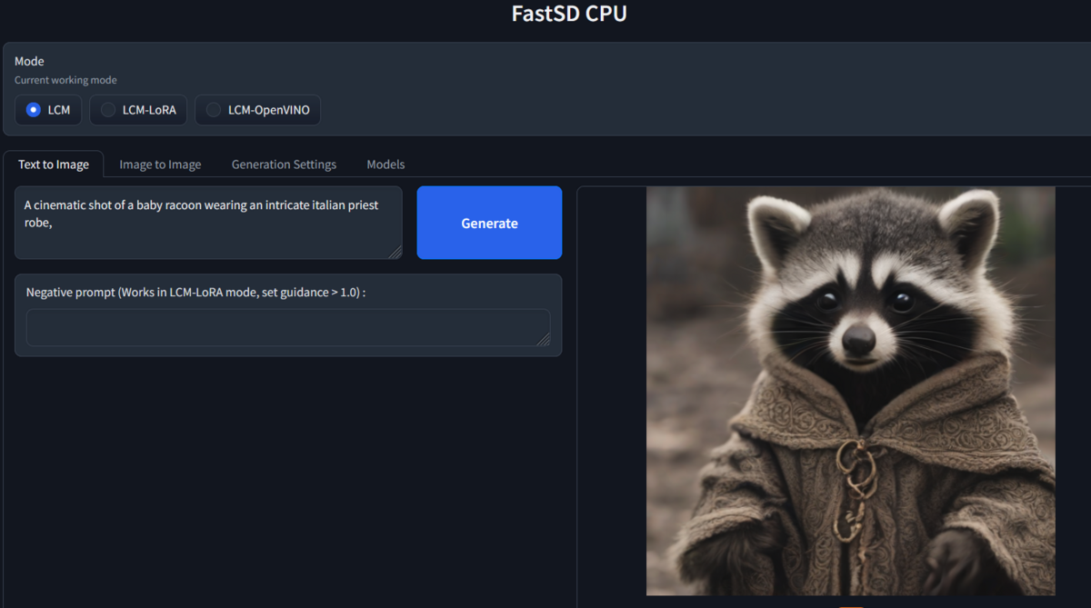
Task: Click the generated raccoon image
Action: 850,389
